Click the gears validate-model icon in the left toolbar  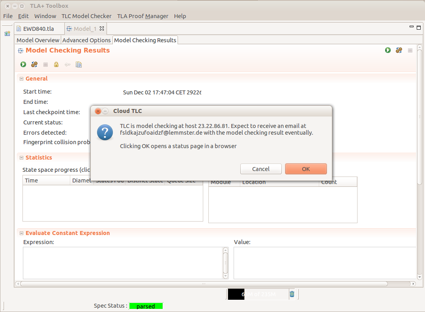34,64
